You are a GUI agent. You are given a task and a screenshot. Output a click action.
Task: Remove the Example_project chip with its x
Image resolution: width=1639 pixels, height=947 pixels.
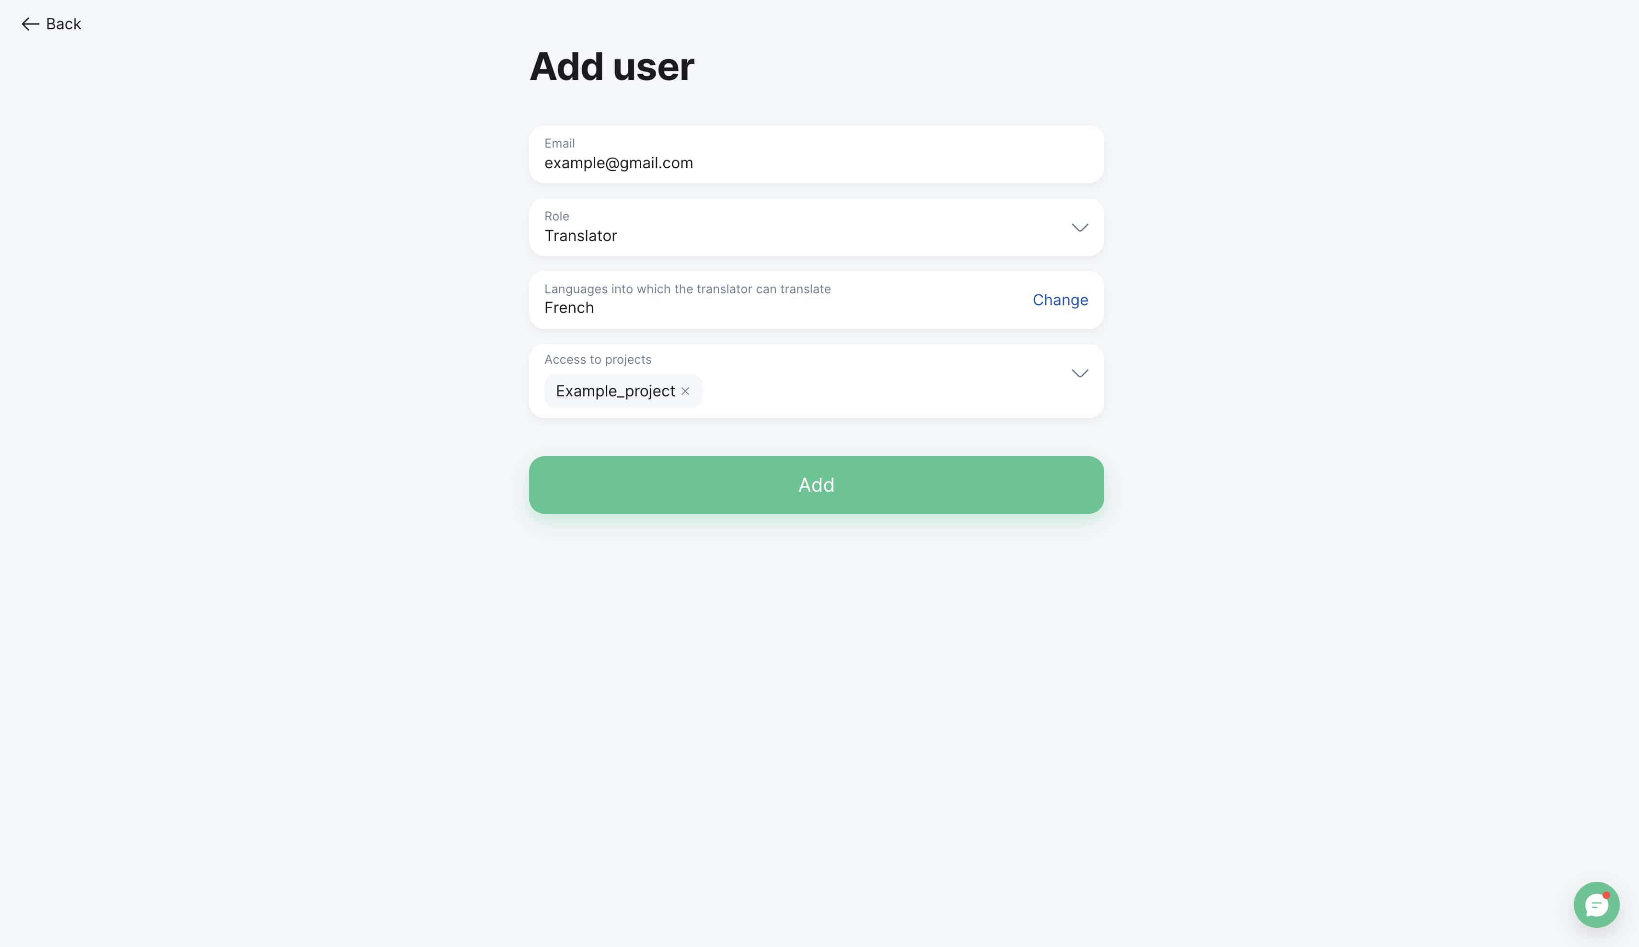click(x=685, y=391)
